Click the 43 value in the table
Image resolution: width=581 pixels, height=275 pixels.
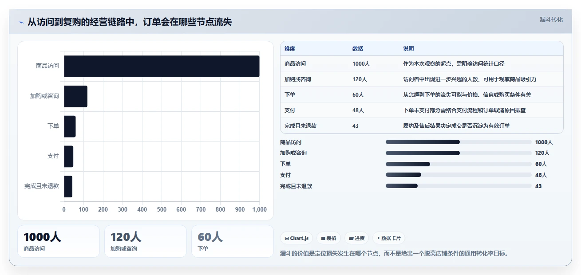click(356, 126)
